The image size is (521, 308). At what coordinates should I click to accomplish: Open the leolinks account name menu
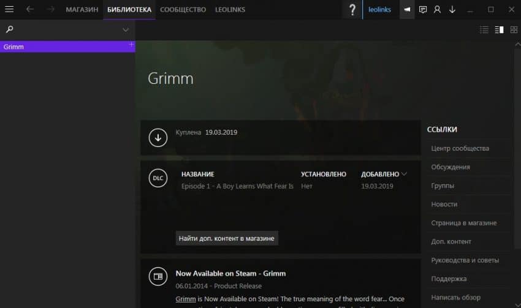tap(379, 10)
